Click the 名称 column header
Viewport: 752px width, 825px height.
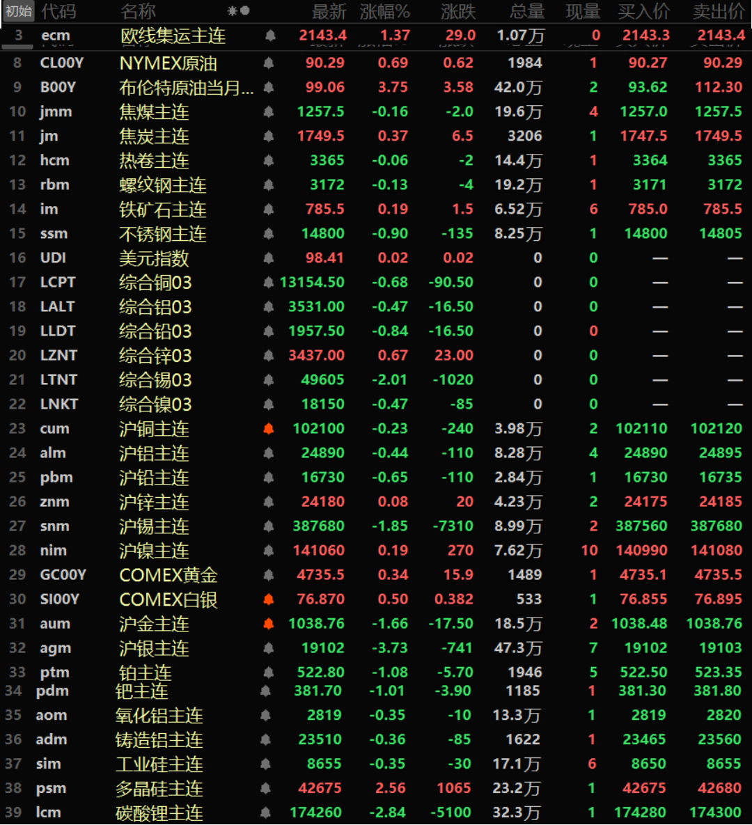(x=138, y=11)
